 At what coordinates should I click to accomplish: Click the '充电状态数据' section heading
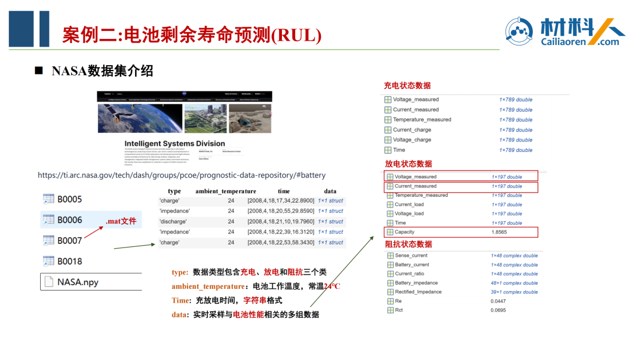(x=407, y=86)
